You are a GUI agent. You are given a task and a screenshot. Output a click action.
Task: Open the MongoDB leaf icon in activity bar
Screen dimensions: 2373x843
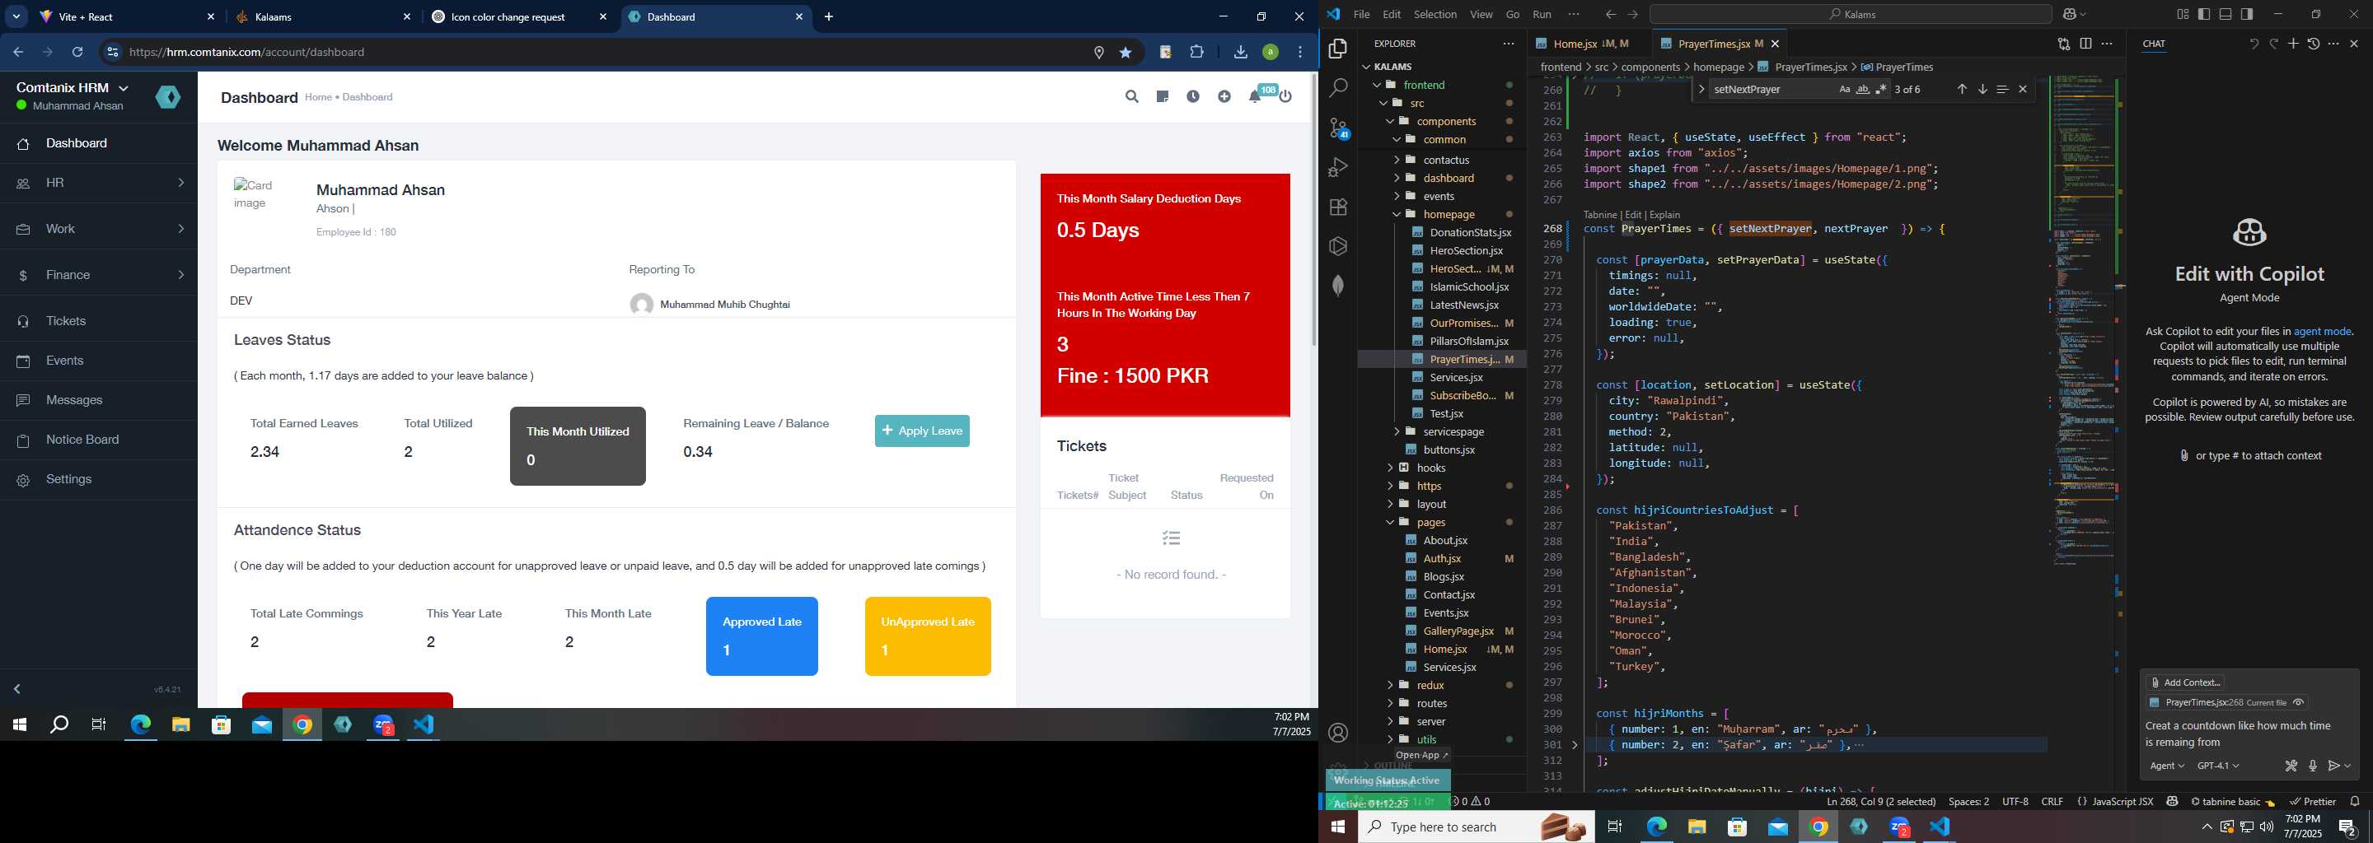[x=1338, y=286]
